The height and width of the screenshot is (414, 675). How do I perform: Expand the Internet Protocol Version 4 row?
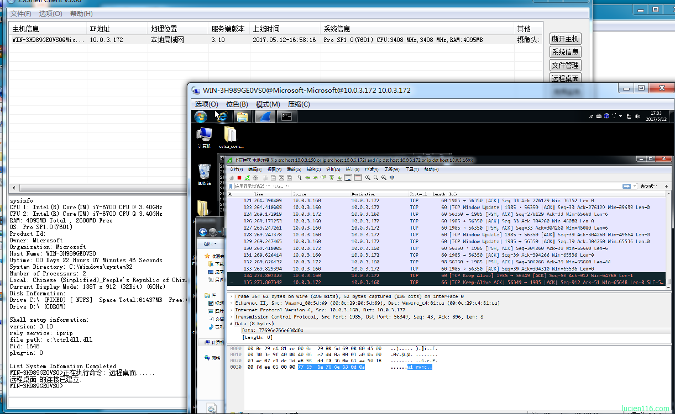click(x=231, y=310)
